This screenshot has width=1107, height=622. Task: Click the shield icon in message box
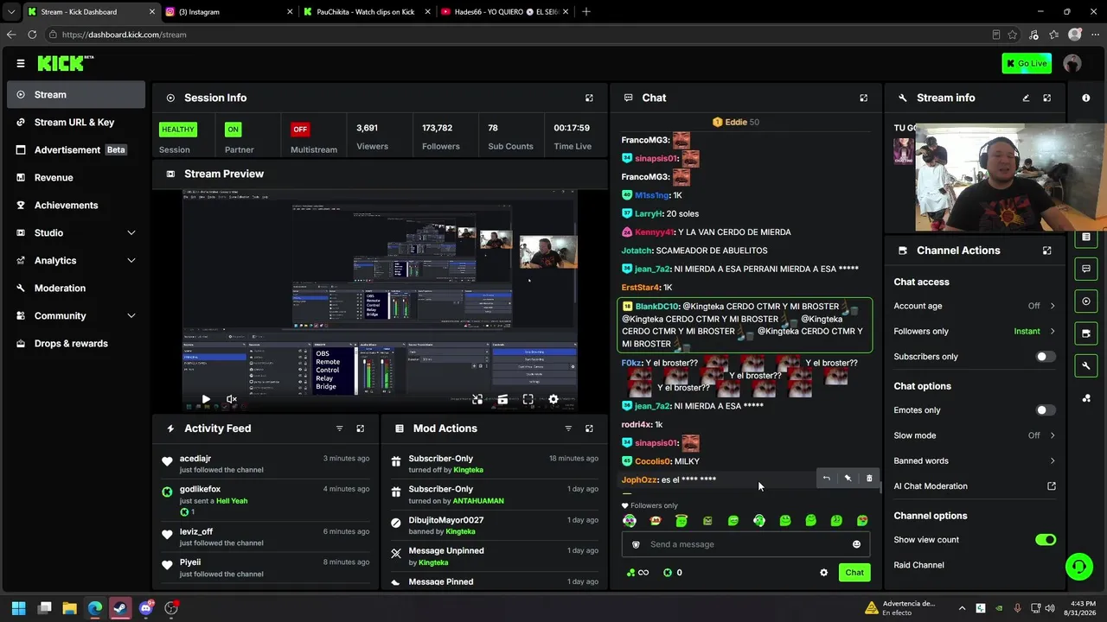click(637, 544)
